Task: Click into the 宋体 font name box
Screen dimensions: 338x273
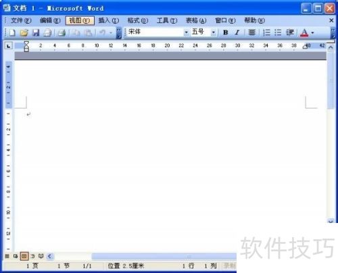Action: (155, 32)
